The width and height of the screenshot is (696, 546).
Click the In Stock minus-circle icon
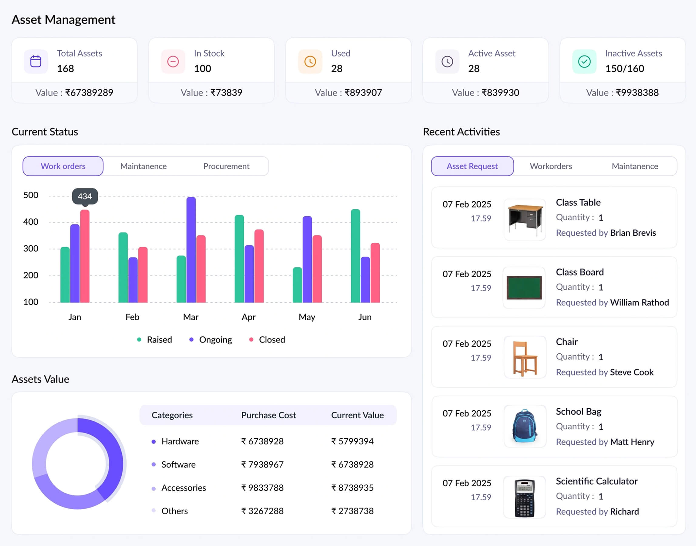pyautogui.click(x=173, y=61)
